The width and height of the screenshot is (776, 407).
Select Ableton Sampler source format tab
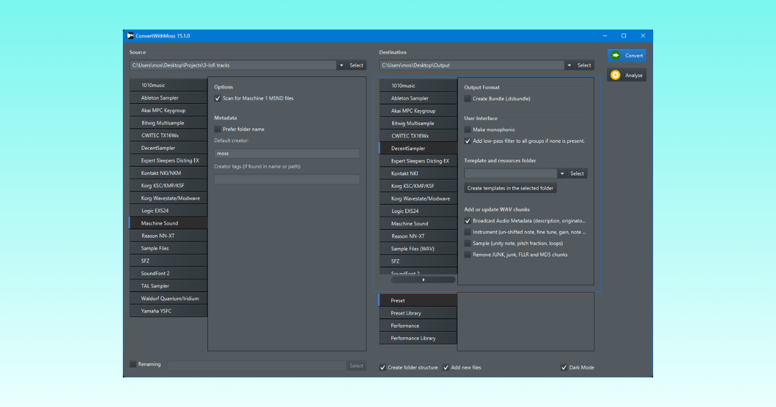click(x=168, y=98)
